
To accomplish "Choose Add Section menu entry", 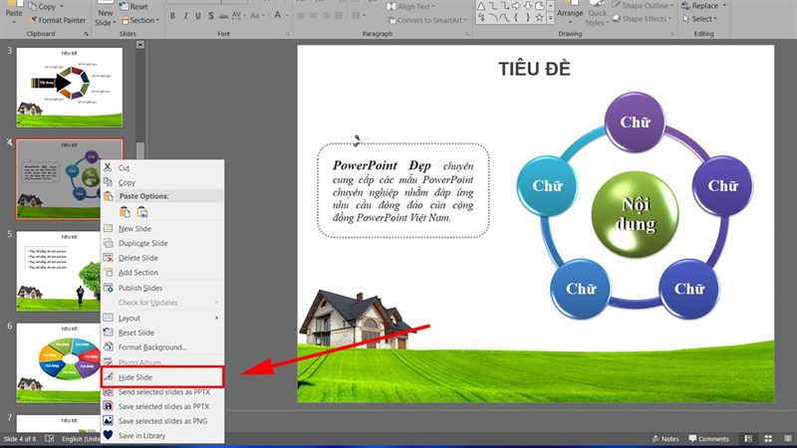I will point(162,273).
